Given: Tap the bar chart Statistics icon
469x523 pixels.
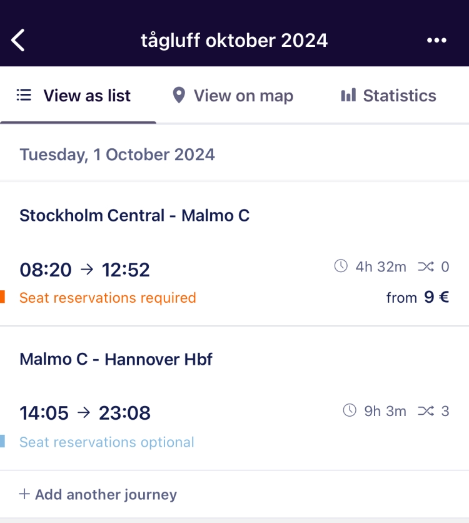Looking at the screenshot, I should pyautogui.click(x=348, y=95).
